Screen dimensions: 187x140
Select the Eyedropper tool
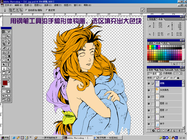pyautogui.click(x=8, y=73)
